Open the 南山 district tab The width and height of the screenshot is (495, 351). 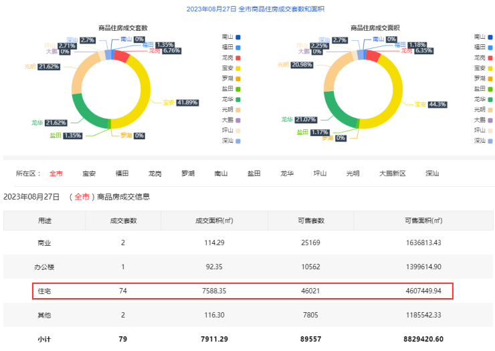point(221,173)
